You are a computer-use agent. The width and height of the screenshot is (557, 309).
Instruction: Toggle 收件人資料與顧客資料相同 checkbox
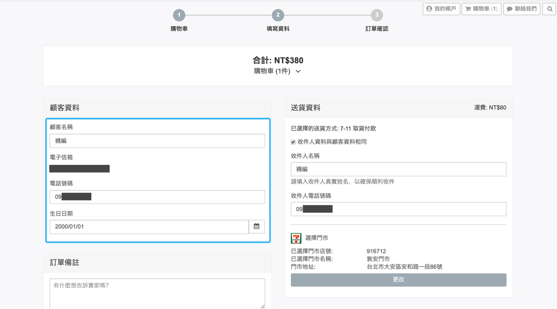tap(293, 142)
